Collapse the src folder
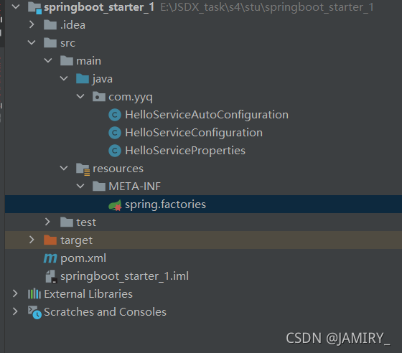The width and height of the screenshot is (402, 353). (32, 42)
